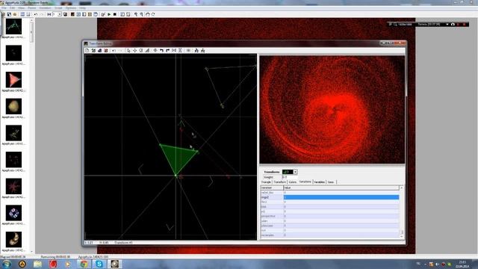Rotate triangle 90° clockwise in editor toolbar
This screenshot has height=269, width=478.
click(167, 50)
